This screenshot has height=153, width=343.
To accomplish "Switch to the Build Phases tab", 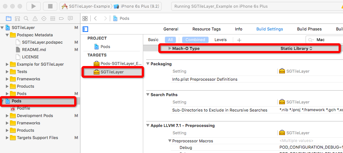I will [x=309, y=29].
